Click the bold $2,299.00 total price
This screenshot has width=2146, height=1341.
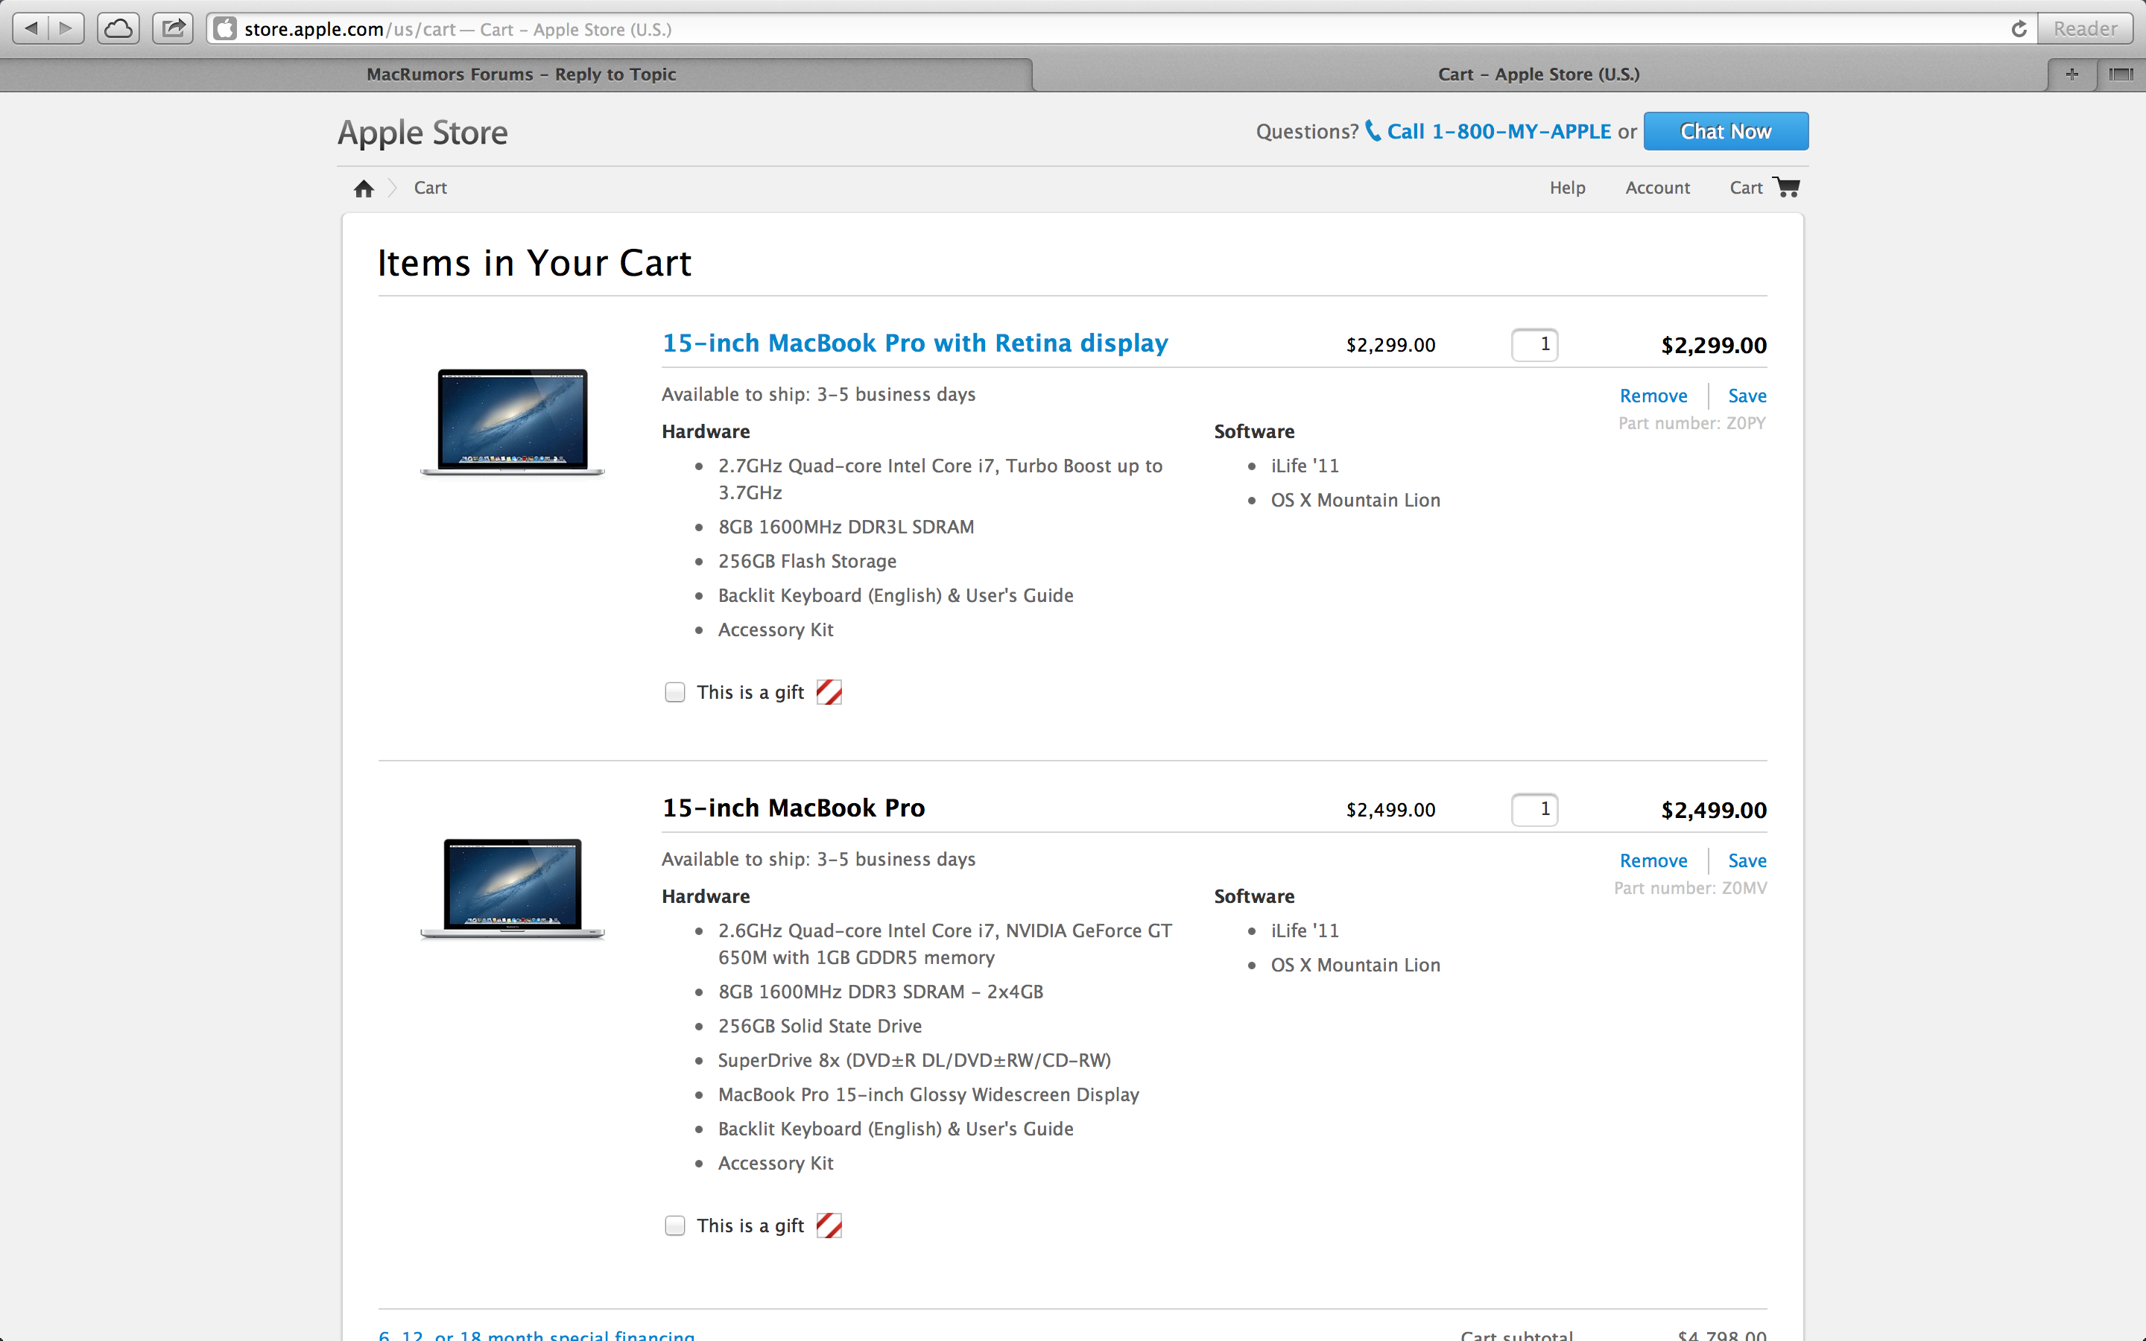tap(1713, 345)
